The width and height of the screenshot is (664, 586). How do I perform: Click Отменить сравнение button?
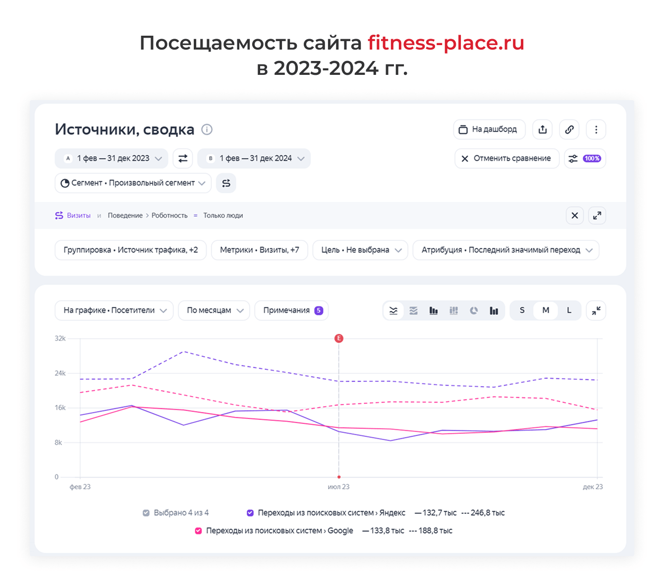point(507,159)
